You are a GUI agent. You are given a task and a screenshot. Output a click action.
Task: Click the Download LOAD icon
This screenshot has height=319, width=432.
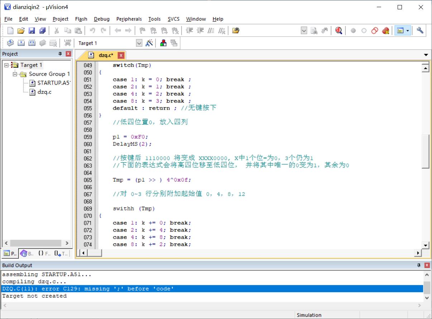(68, 43)
